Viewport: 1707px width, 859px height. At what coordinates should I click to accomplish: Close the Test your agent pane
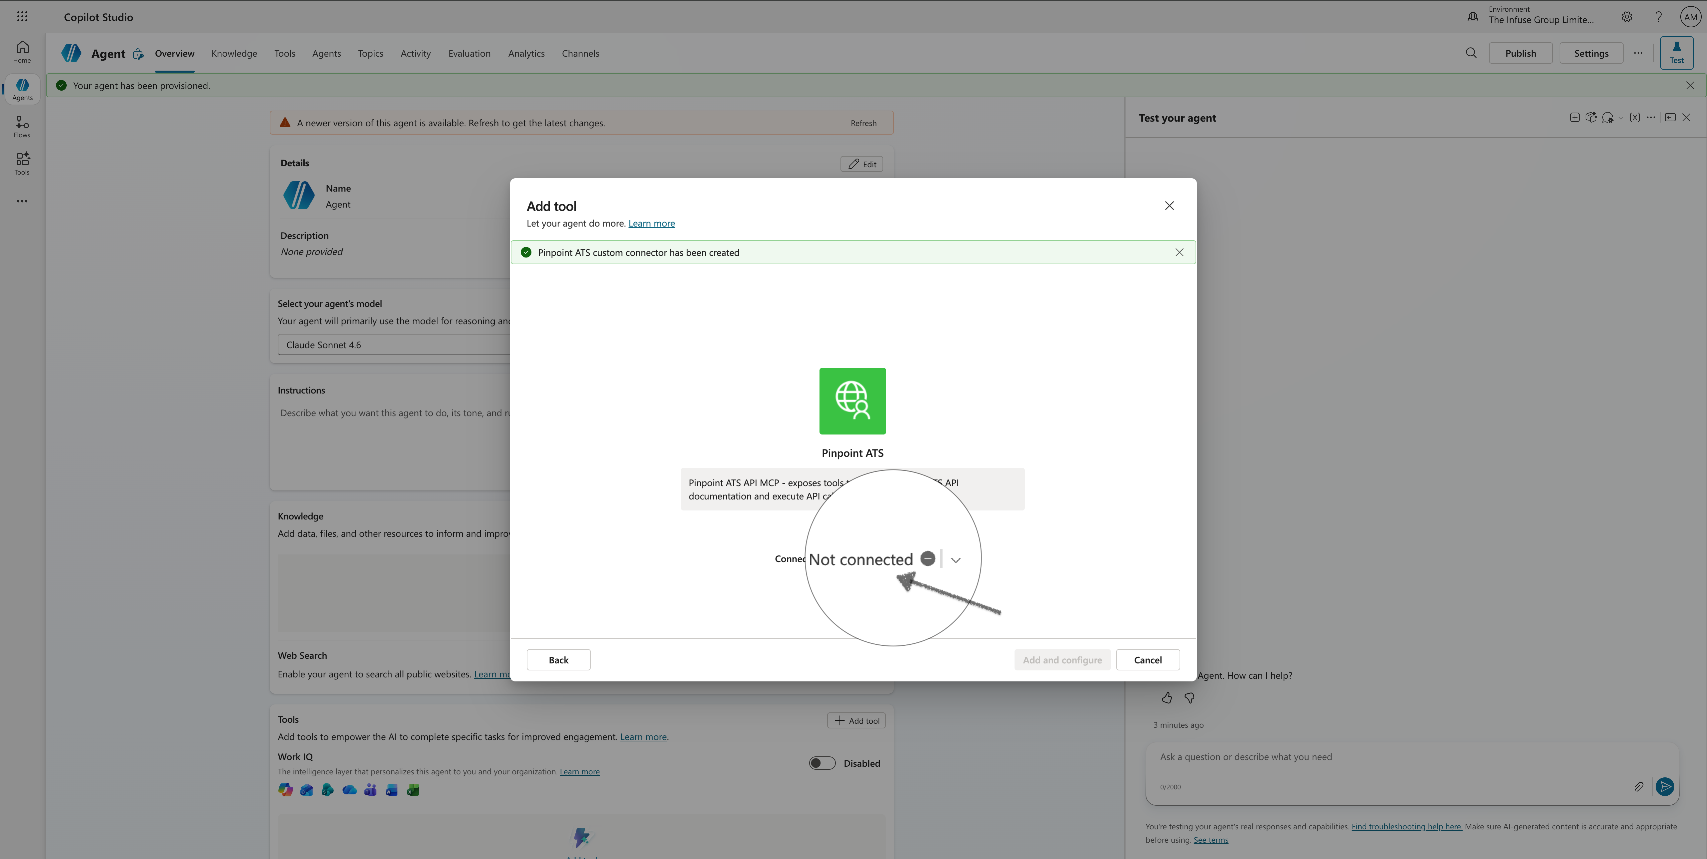point(1686,117)
